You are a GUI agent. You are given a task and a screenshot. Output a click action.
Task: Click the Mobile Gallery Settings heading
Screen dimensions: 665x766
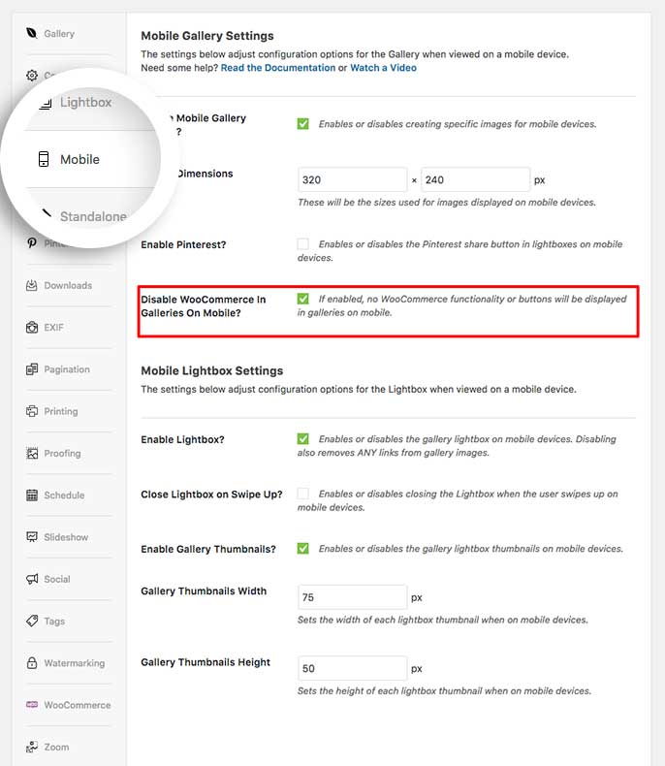coord(207,36)
